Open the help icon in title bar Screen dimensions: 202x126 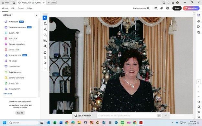pyautogui.click(x=164, y=3)
